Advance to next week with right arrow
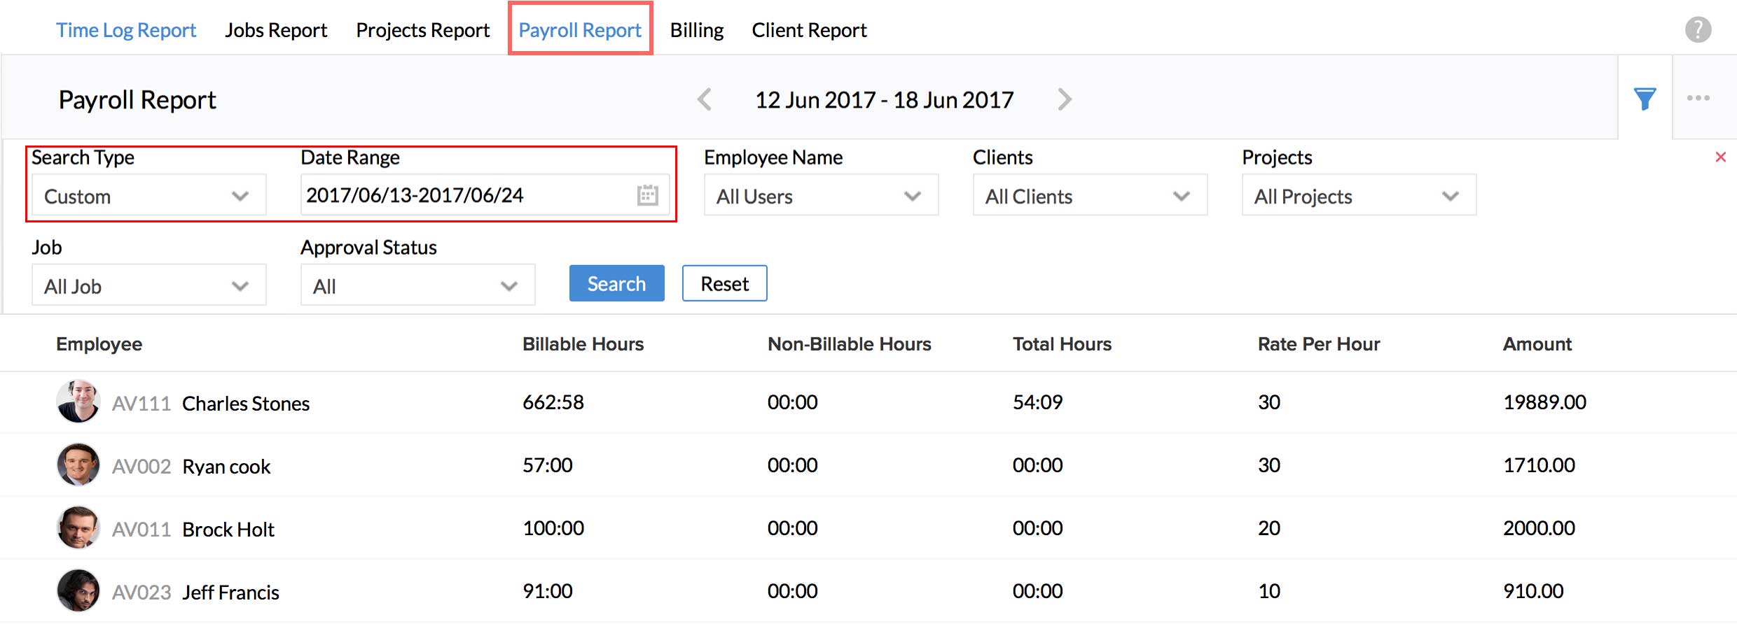The width and height of the screenshot is (1737, 624). coord(1065,99)
